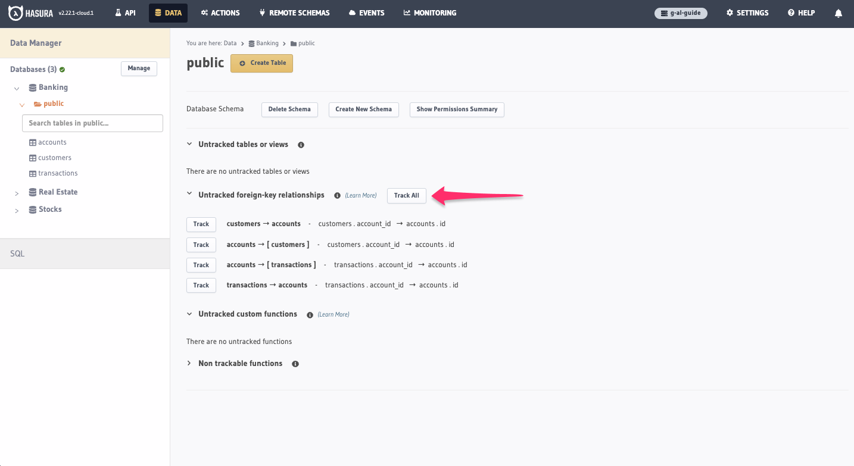Viewport: 854px width, 466px height.
Task: Expand the Real Estate database tree
Action: pos(17,192)
